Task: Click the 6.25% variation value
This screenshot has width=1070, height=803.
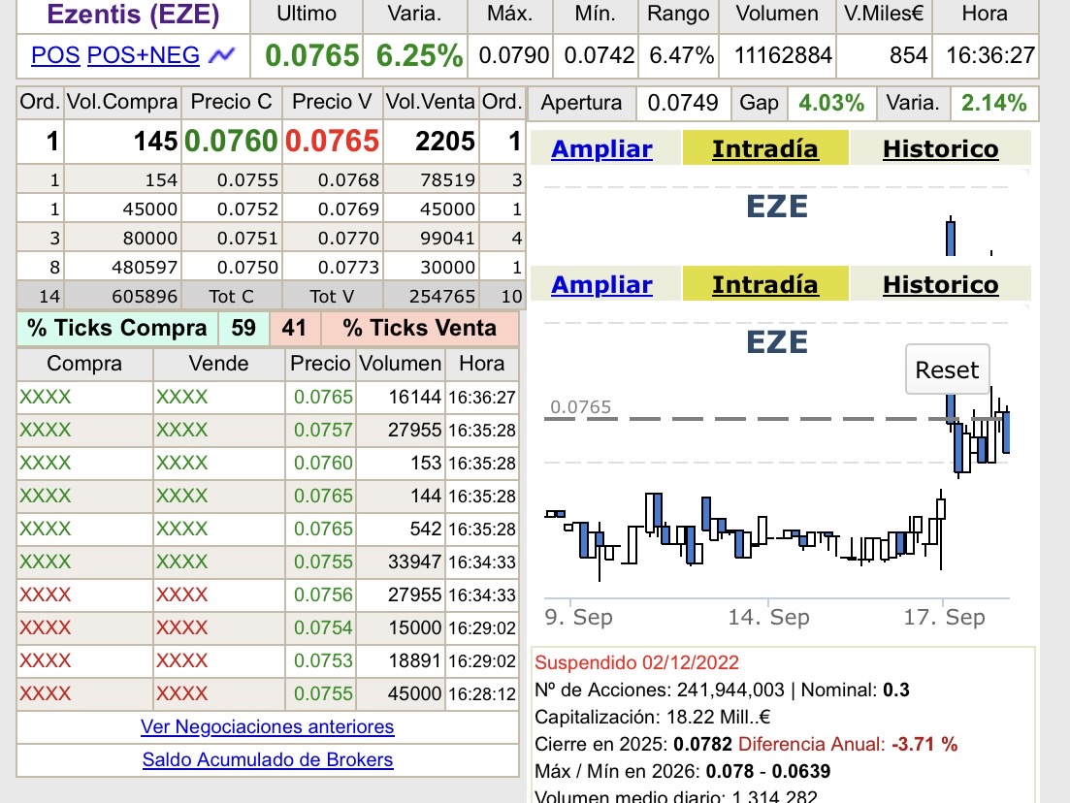Action: (x=419, y=55)
